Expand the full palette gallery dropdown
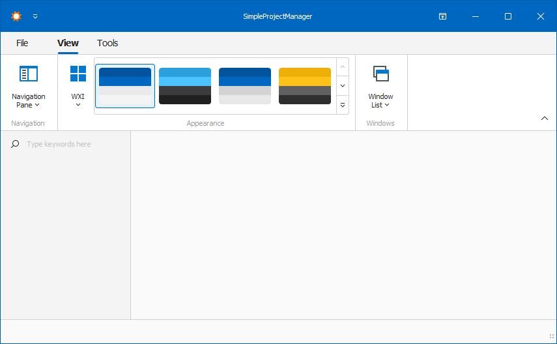Screen dimensions: 557x344 [343, 105]
